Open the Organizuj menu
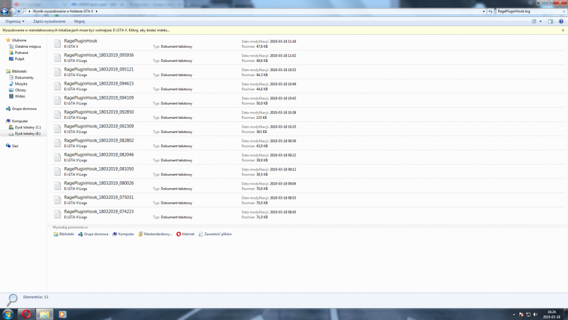 pos(15,22)
